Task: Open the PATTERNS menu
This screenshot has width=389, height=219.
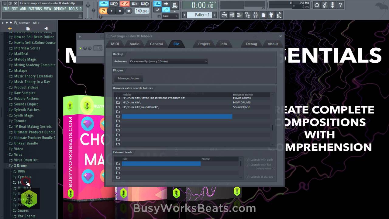Action: point(35,9)
